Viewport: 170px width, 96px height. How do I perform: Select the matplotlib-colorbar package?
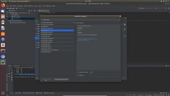pos(57,32)
